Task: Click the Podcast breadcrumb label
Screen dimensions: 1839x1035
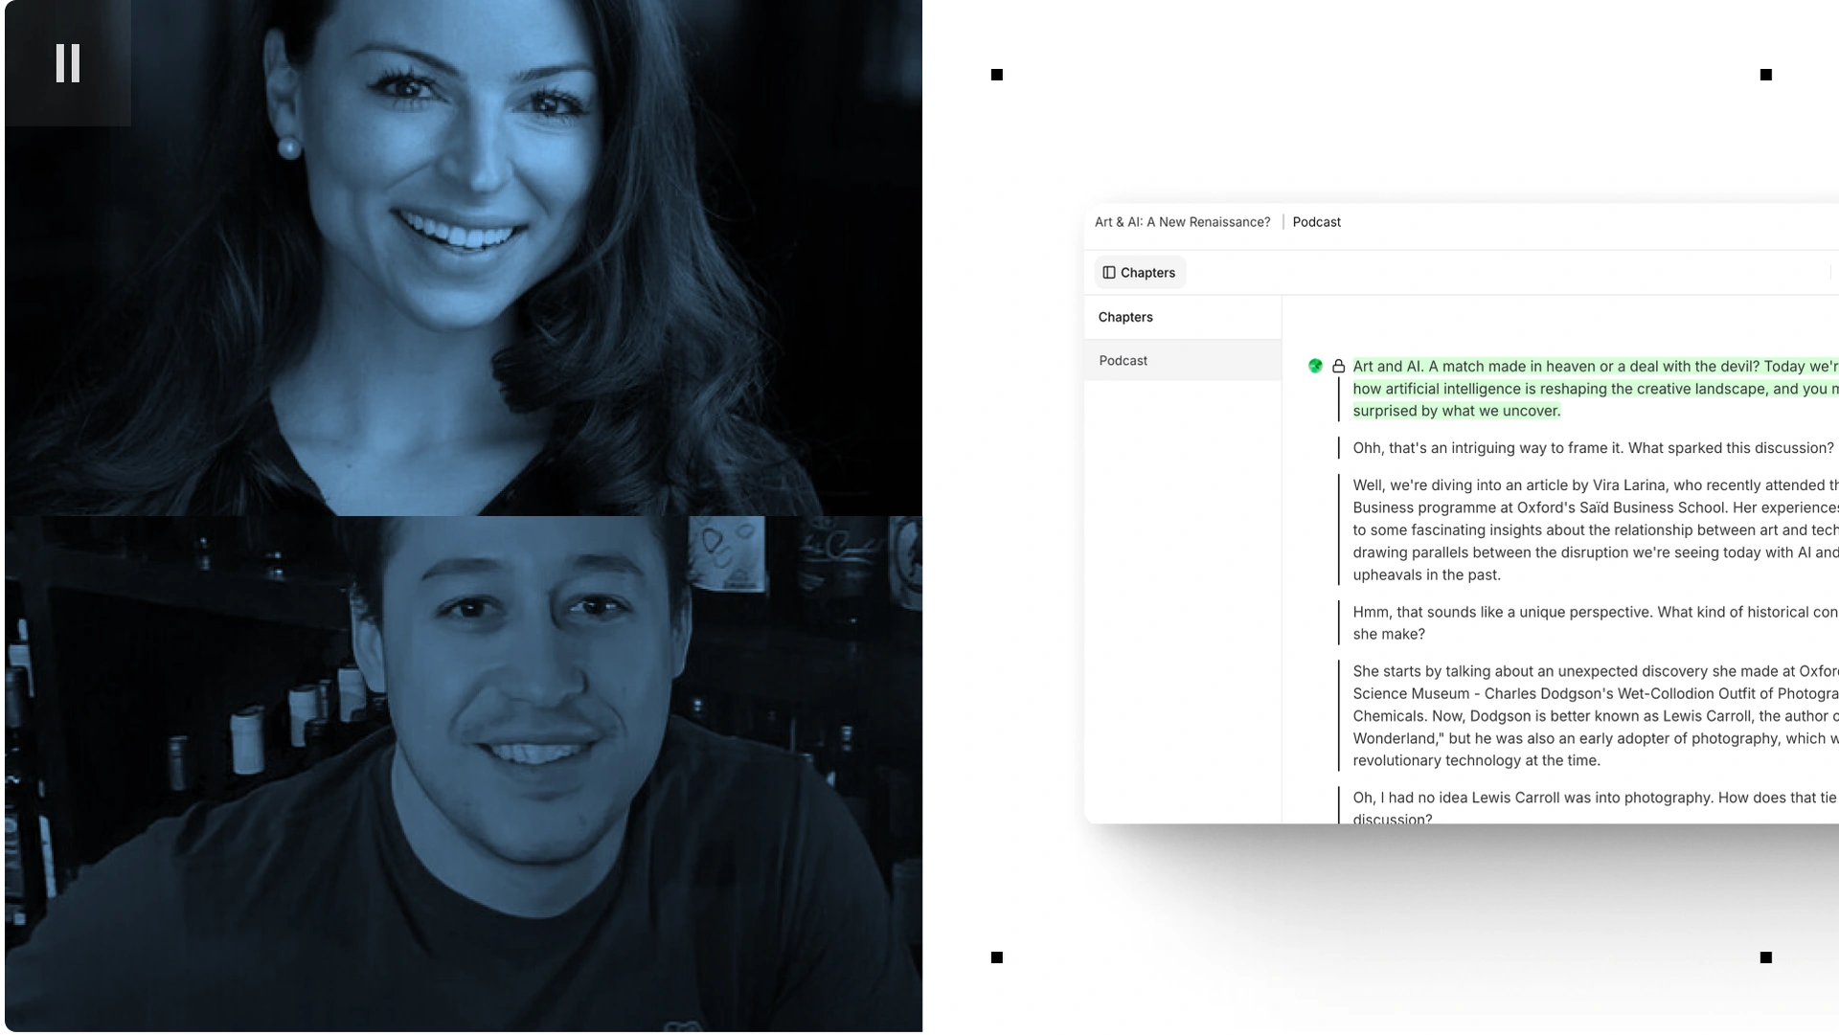Action: [1316, 222]
